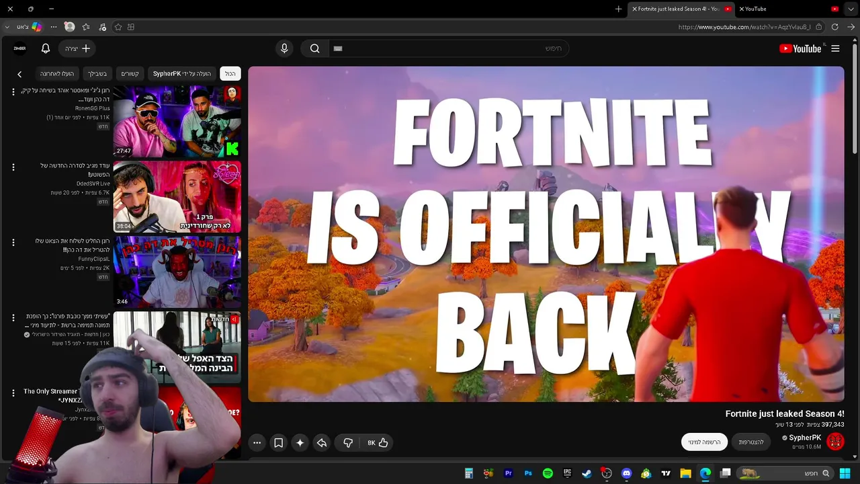The image size is (860, 484).
Task: Open the RonenGG Plus video thumbnail 27:47
Action: 177,122
